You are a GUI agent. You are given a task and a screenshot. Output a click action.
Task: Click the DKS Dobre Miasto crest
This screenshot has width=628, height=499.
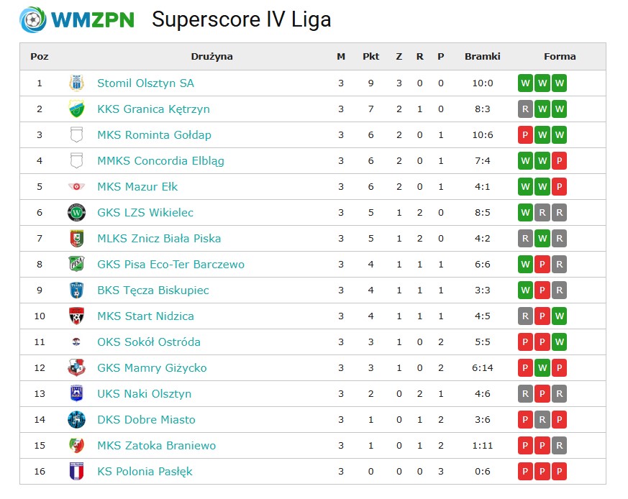[x=76, y=420]
